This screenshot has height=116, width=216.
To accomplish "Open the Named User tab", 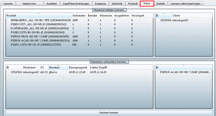I will [29, 3].
